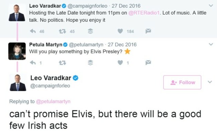Retweet Petula Martyn's tweet
This screenshot has width=217, height=131.
pos(62,63)
